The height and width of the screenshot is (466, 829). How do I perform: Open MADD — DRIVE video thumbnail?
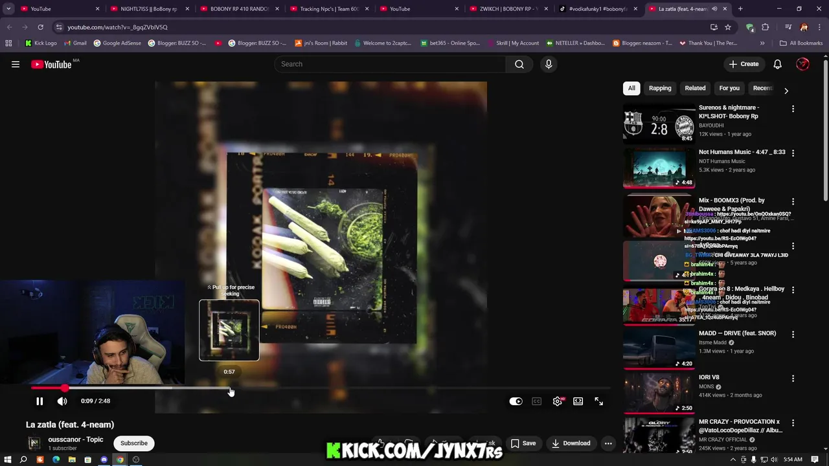coord(659,348)
